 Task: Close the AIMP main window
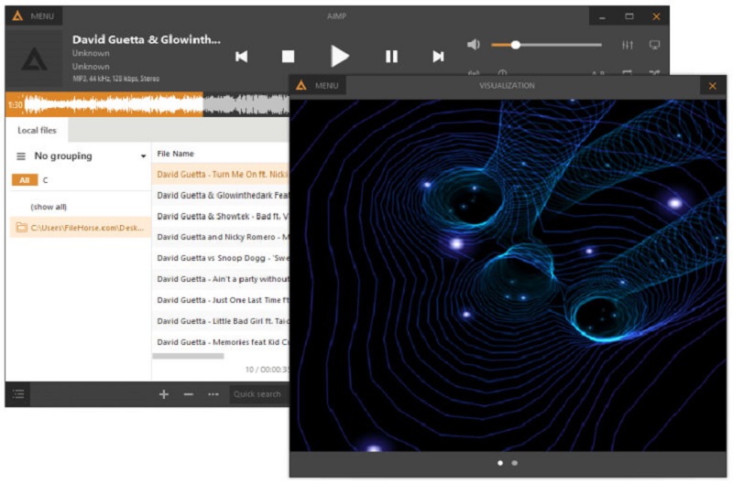click(x=656, y=16)
